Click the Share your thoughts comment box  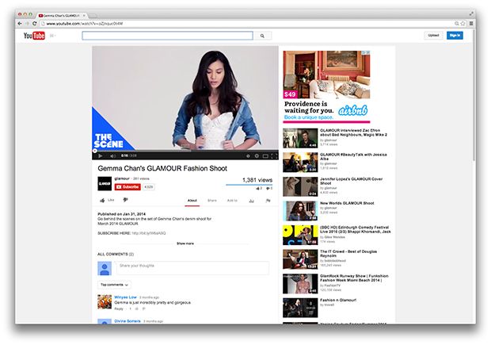tap(192, 268)
